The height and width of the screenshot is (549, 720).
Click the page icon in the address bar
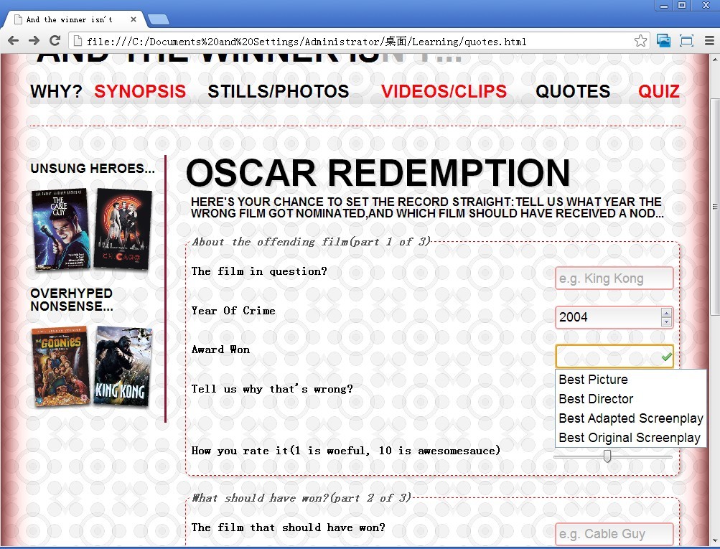tap(78, 42)
